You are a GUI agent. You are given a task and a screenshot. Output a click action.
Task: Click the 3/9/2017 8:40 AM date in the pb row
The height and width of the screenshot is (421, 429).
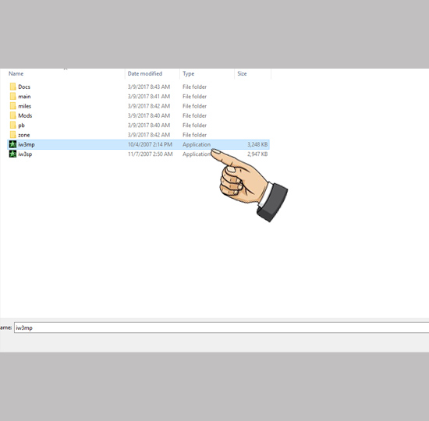149,126
